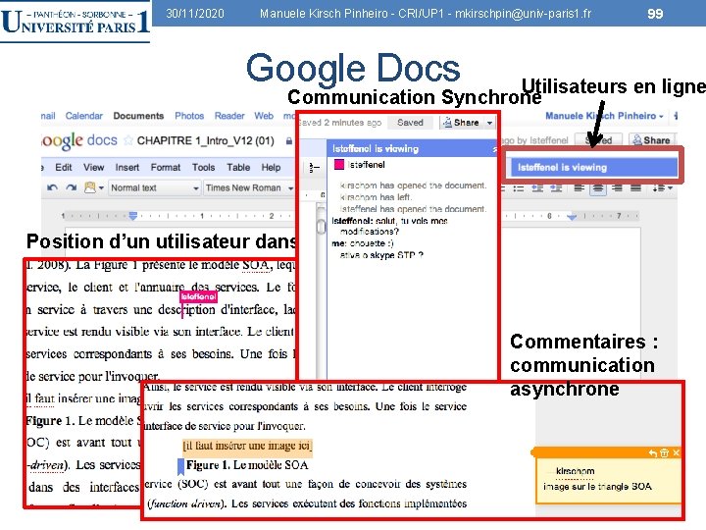This screenshot has width=706, height=530.
Task: Click the left indent marker on the ruler
Action: [x=132, y=216]
